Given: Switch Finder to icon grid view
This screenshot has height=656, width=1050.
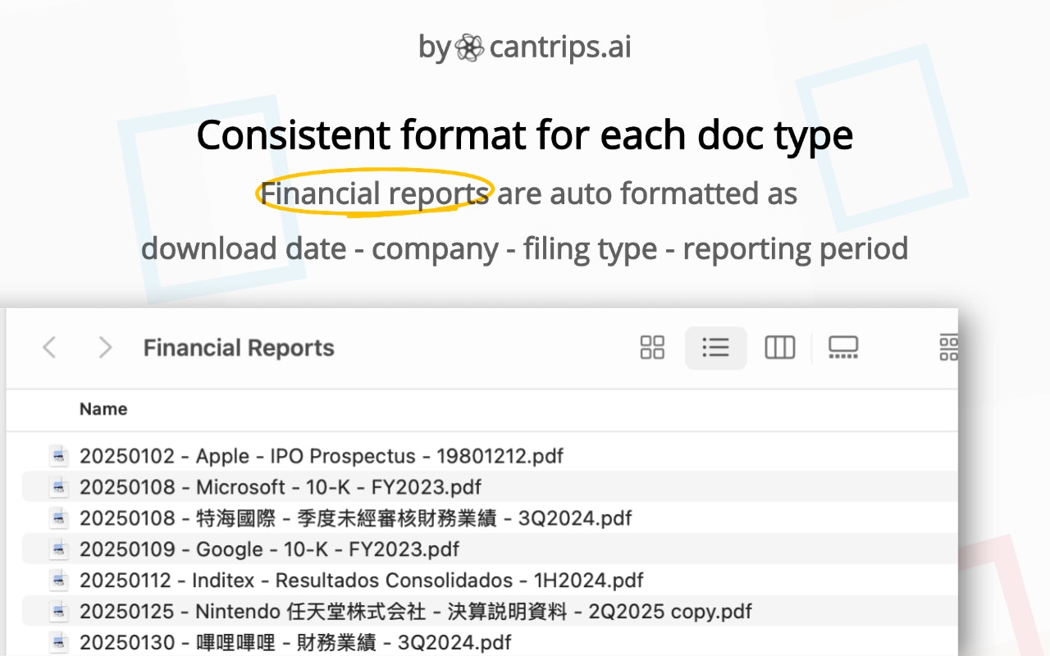Looking at the screenshot, I should tap(652, 348).
